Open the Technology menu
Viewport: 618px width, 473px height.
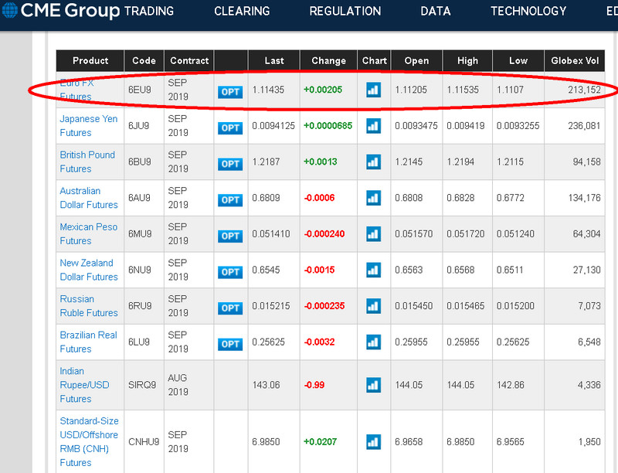(528, 11)
